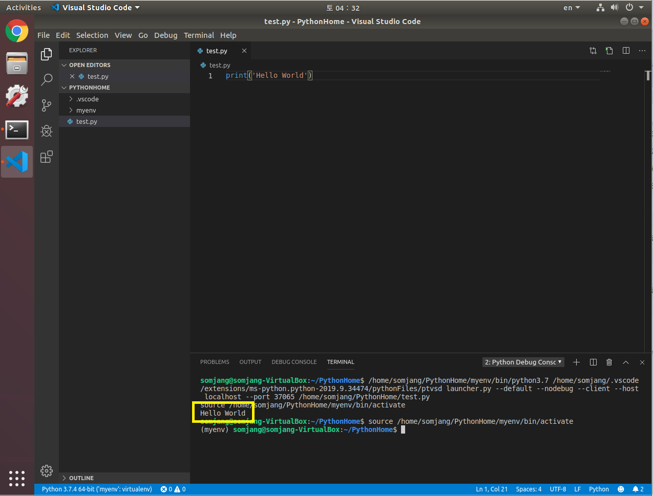653x496 pixels.
Task: Open editor More Actions ellipsis
Action: tap(642, 51)
